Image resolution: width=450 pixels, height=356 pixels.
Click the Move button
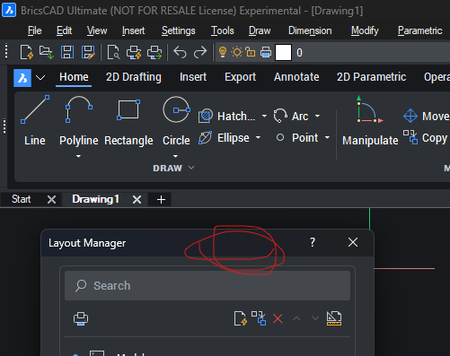point(427,116)
